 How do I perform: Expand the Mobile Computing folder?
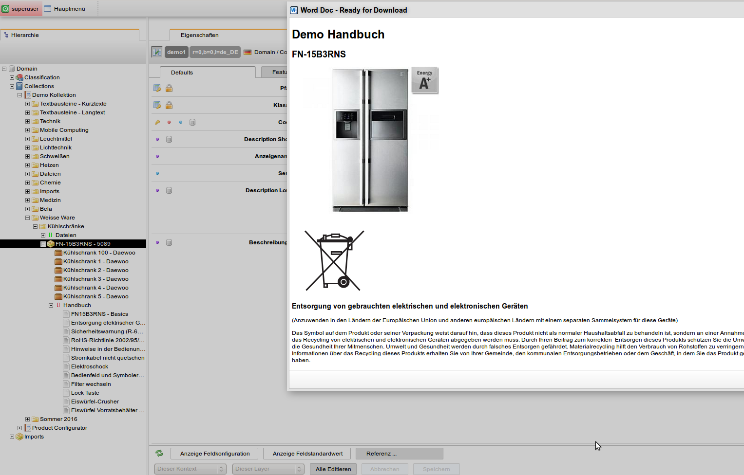[28, 130]
